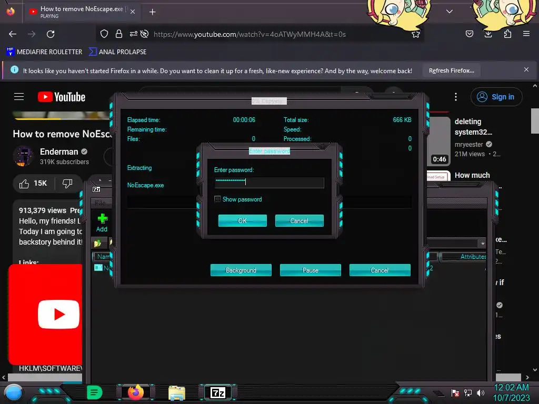Send extraction to Background
Image resolution: width=539 pixels, height=404 pixels.
coord(241,270)
